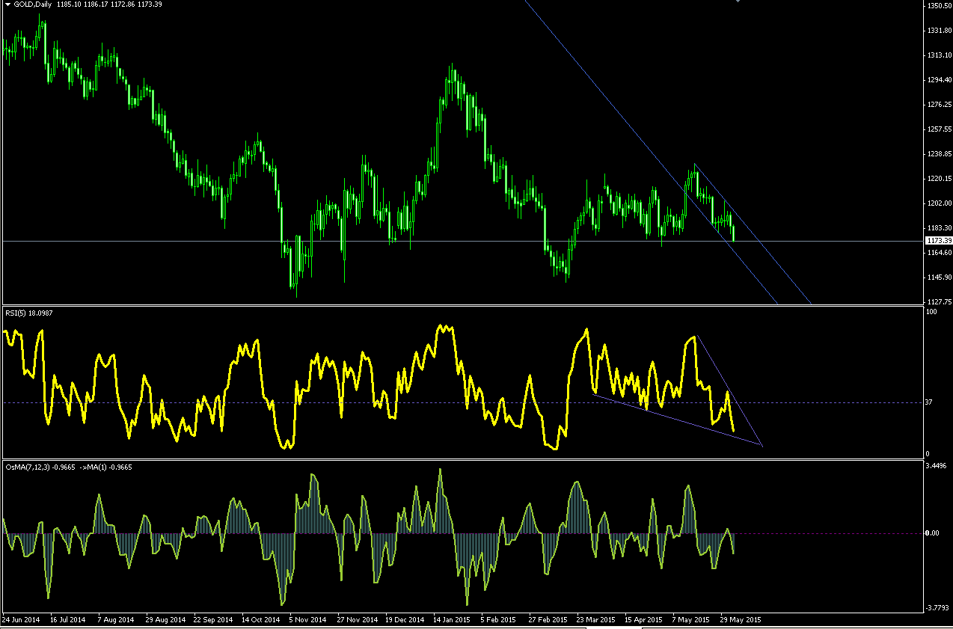The image size is (953, 629).
Task: Click the 15 Apr 2015 date label
Action: (643, 620)
